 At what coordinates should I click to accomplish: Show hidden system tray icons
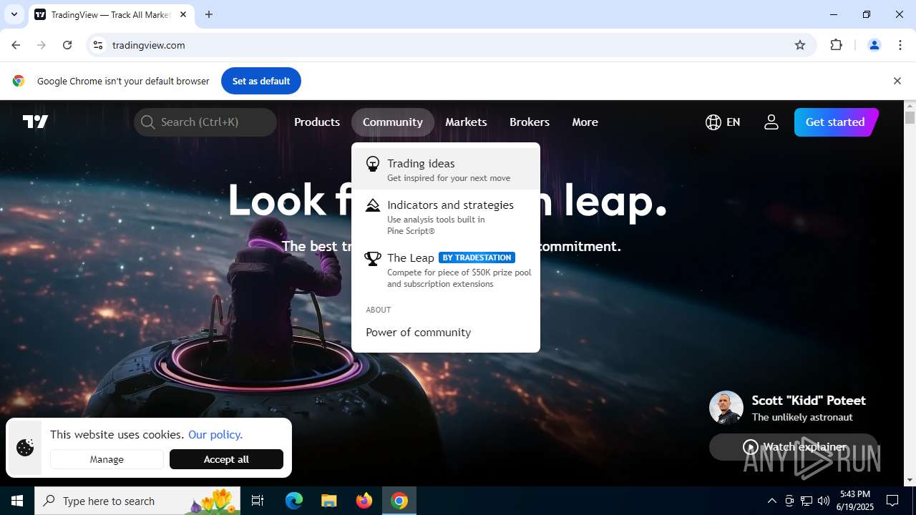tap(771, 501)
